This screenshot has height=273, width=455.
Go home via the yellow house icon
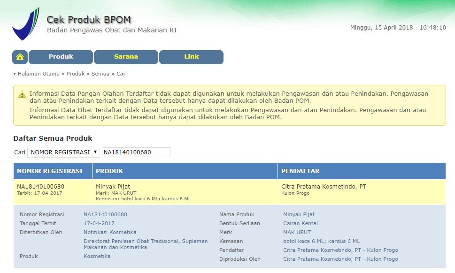pos(20,57)
